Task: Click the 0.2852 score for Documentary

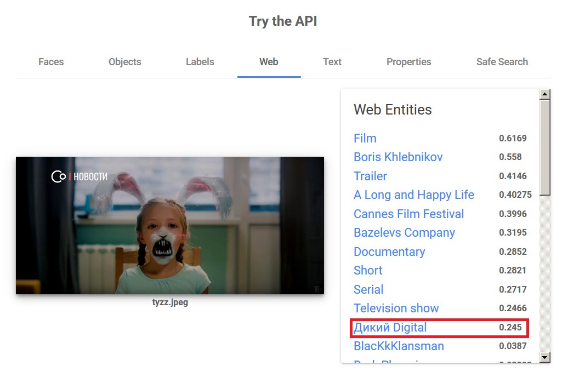Action: (513, 252)
